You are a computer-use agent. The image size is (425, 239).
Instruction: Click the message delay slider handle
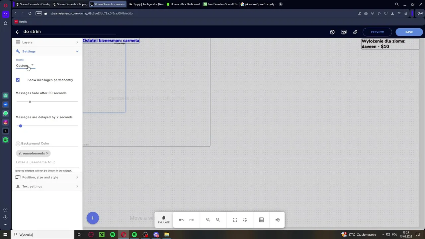21,126
